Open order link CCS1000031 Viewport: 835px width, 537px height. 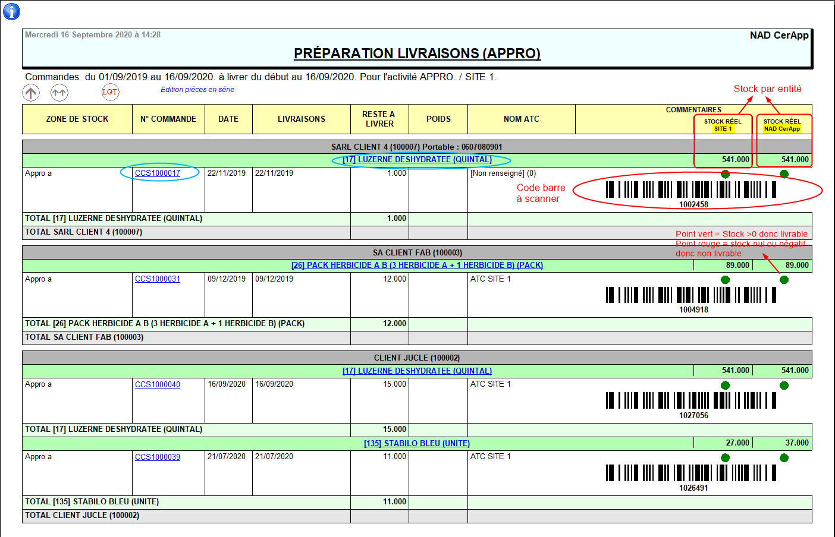click(158, 279)
